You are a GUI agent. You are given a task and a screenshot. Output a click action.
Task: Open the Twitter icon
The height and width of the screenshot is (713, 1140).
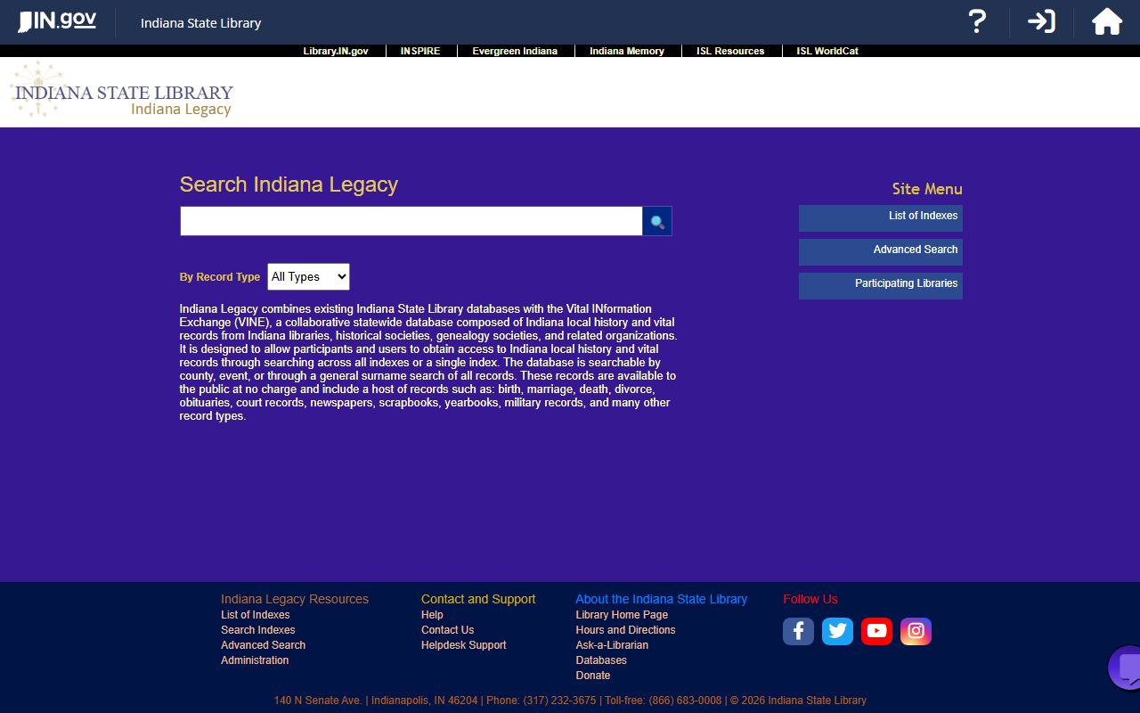tap(837, 631)
